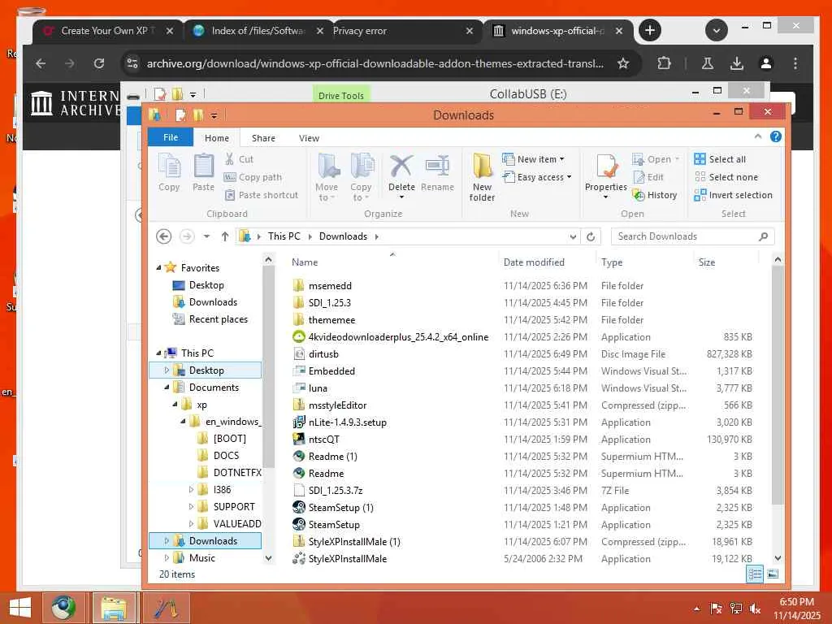Click Paste shortcut command
This screenshot has width=832, height=624.
(x=261, y=195)
